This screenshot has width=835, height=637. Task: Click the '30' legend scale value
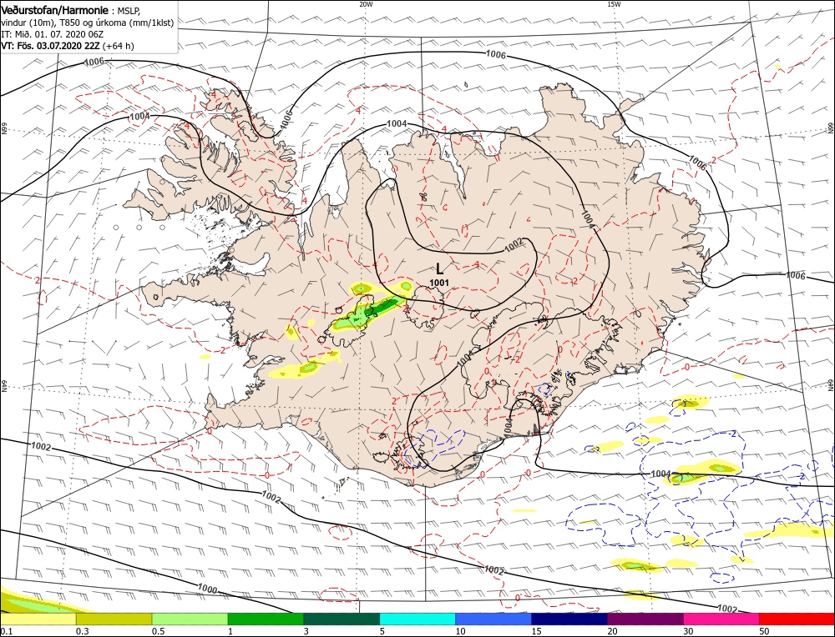pyautogui.click(x=688, y=631)
